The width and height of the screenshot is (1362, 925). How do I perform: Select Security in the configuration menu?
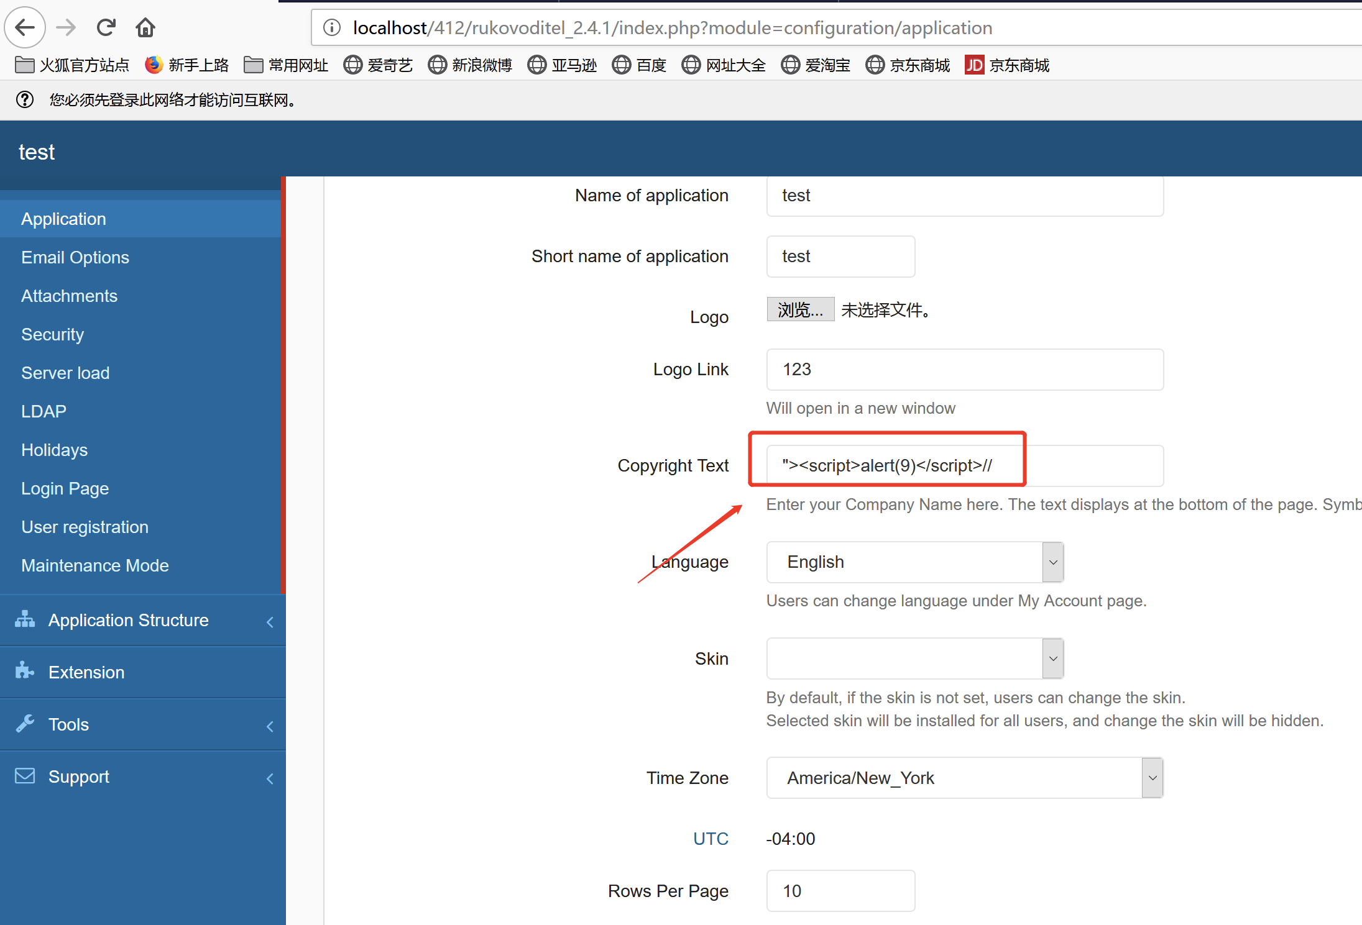pos(52,334)
